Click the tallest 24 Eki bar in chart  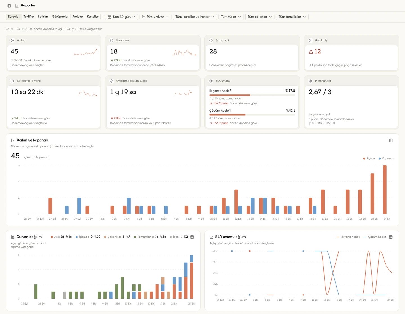coord(385,190)
